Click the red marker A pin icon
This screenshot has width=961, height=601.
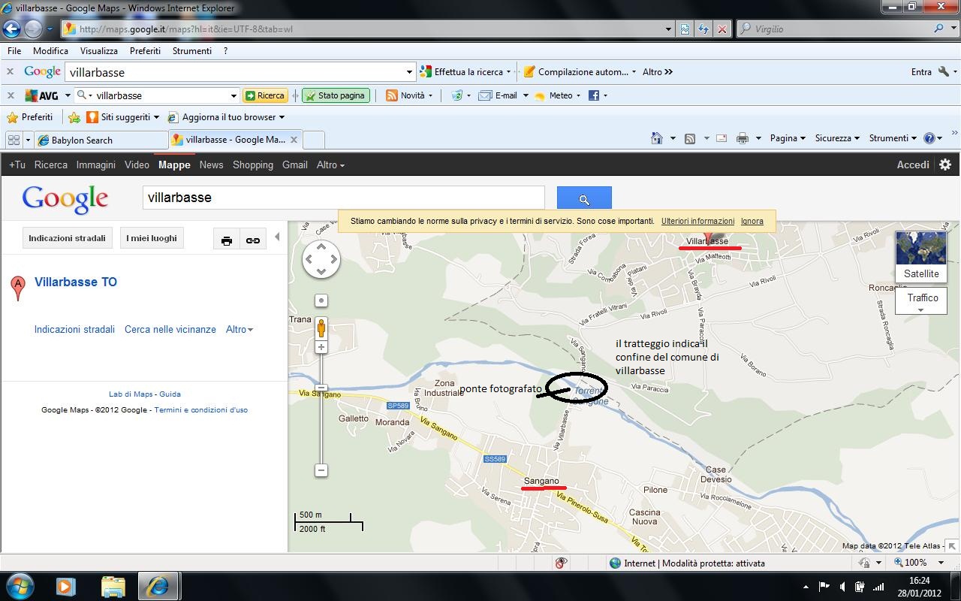click(17, 287)
